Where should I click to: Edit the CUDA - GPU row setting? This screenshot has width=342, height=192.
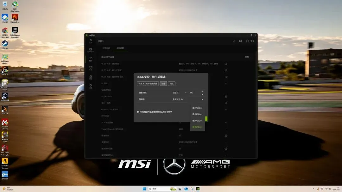[x=226, y=96]
